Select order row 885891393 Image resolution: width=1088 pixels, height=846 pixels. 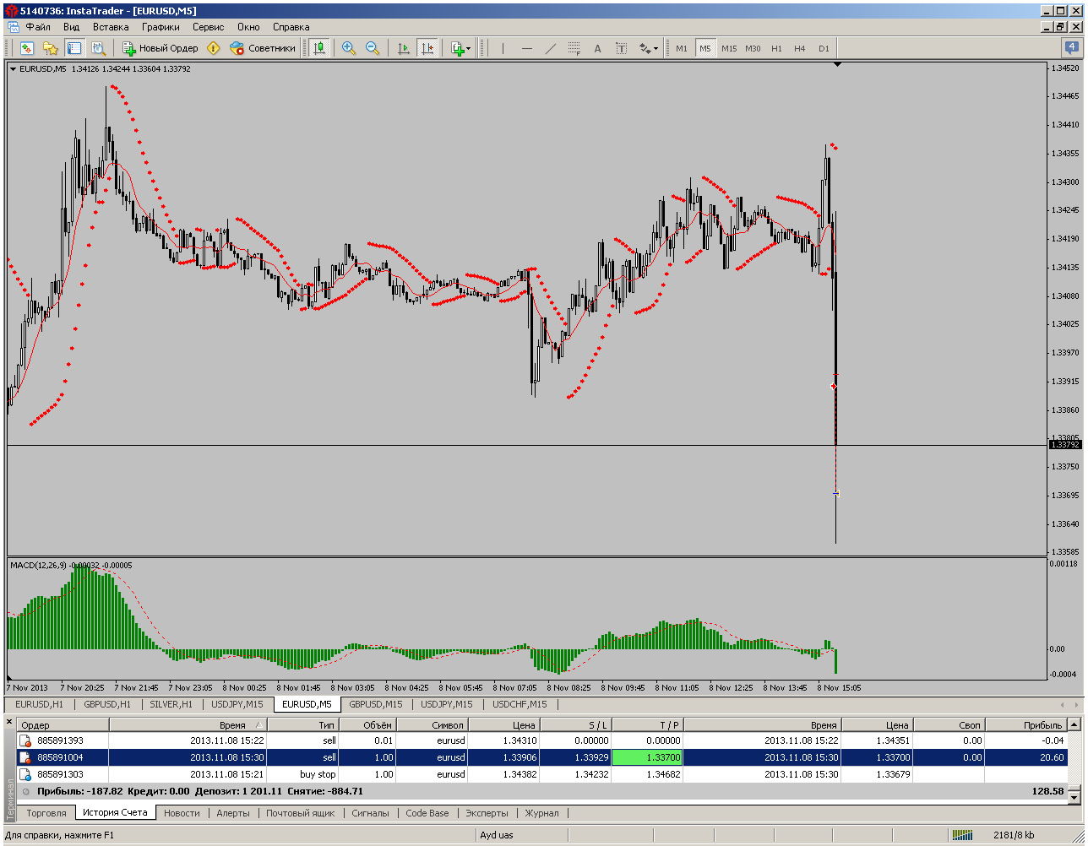pyautogui.click(x=541, y=740)
